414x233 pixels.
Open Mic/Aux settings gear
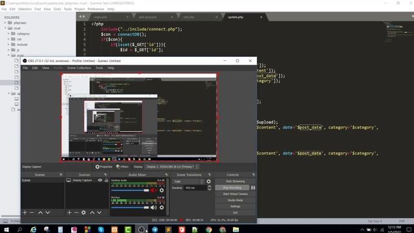162,208
